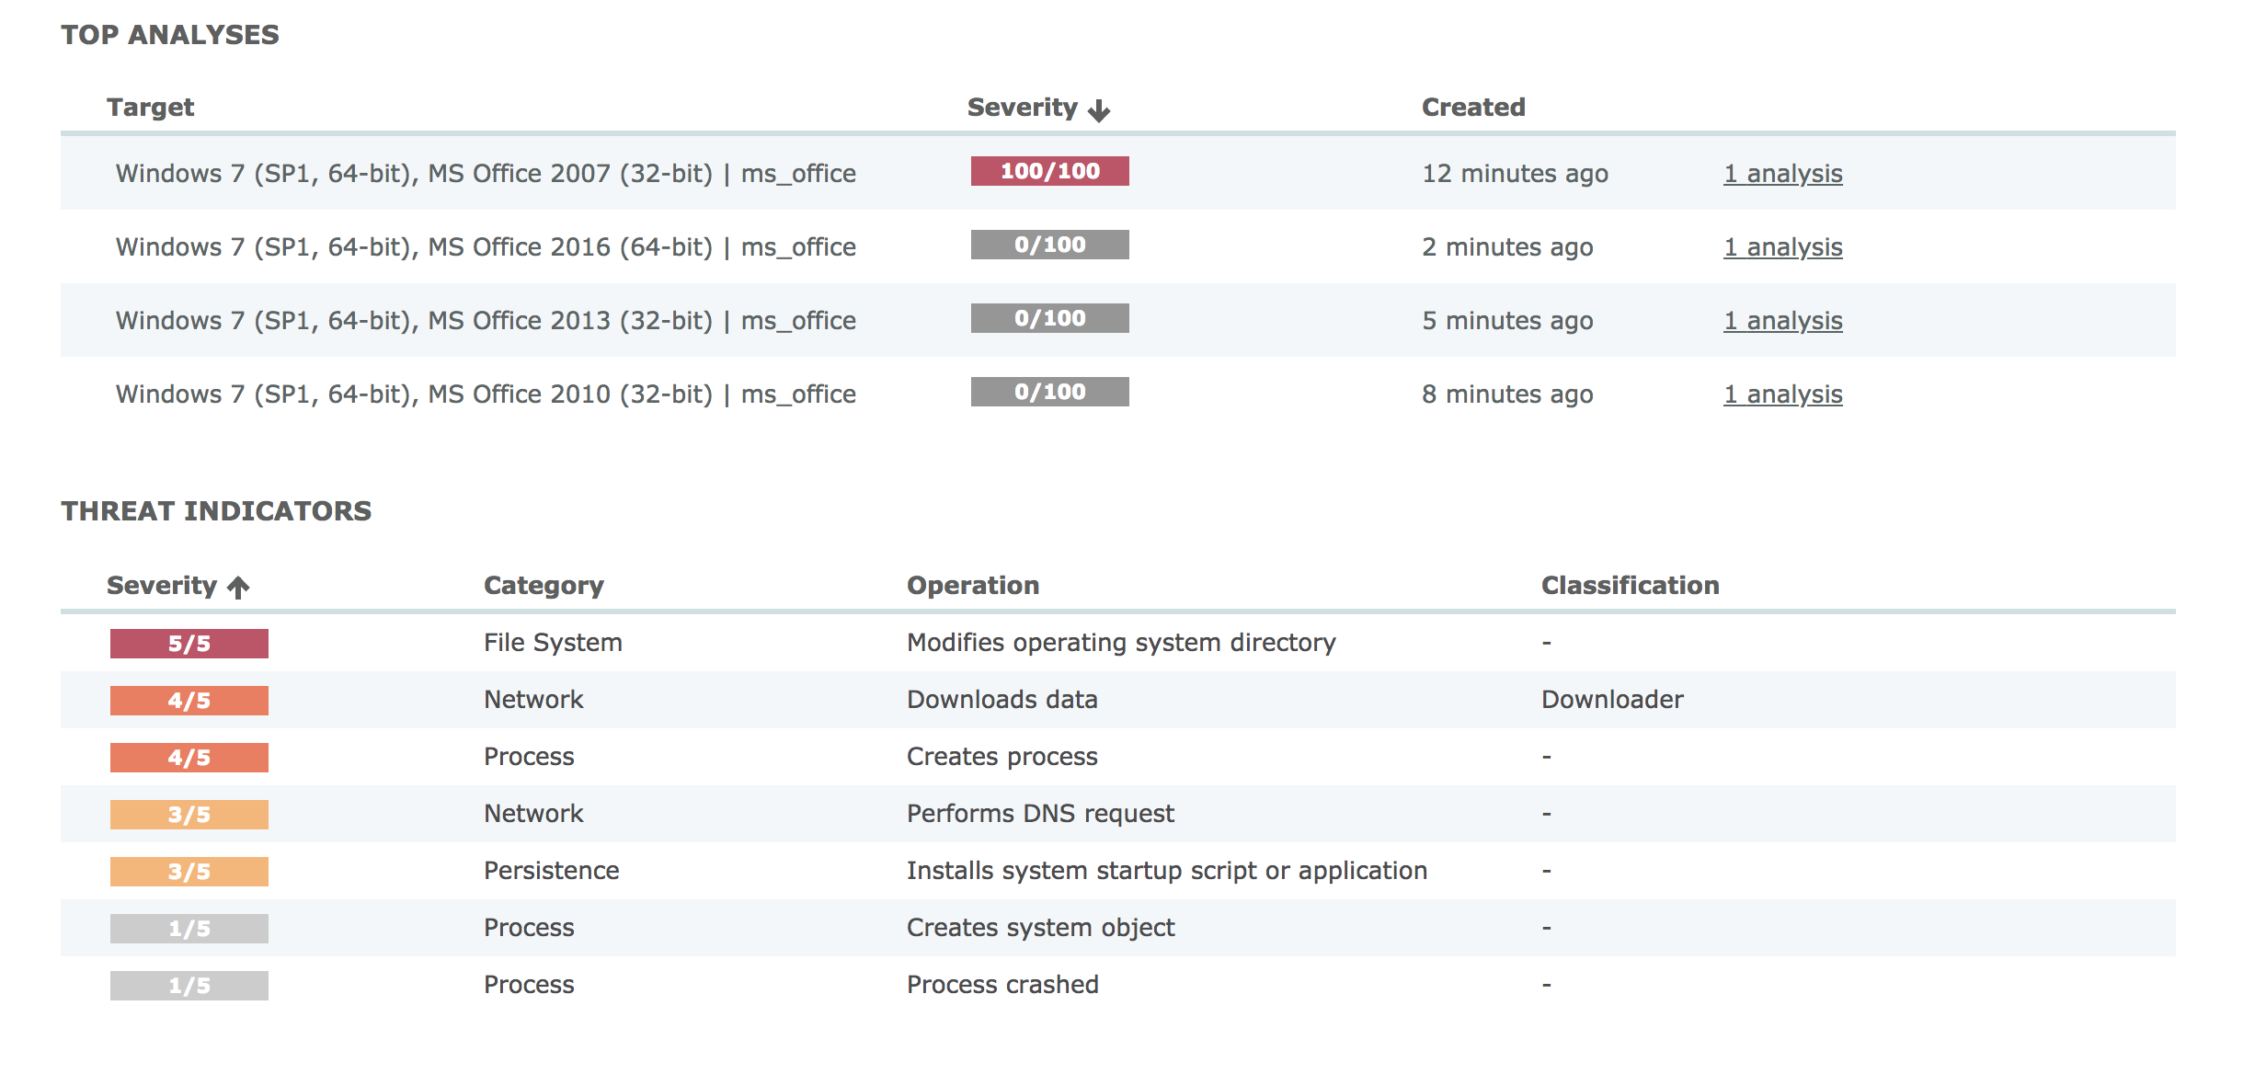Click the 4/5 badge for Creates process

189,758
